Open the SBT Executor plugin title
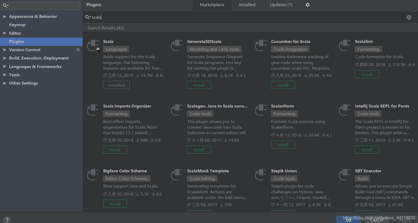 [x=368, y=171]
